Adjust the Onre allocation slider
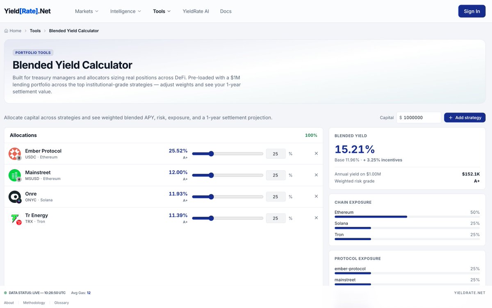The width and height of the screenshot is (492, 308). (228, 197)
